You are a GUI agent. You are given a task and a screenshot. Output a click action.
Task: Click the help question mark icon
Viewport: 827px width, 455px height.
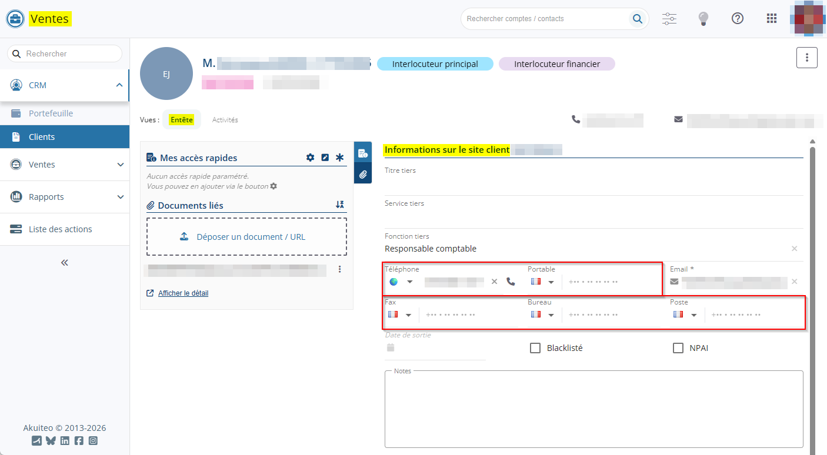pos(737,19)
